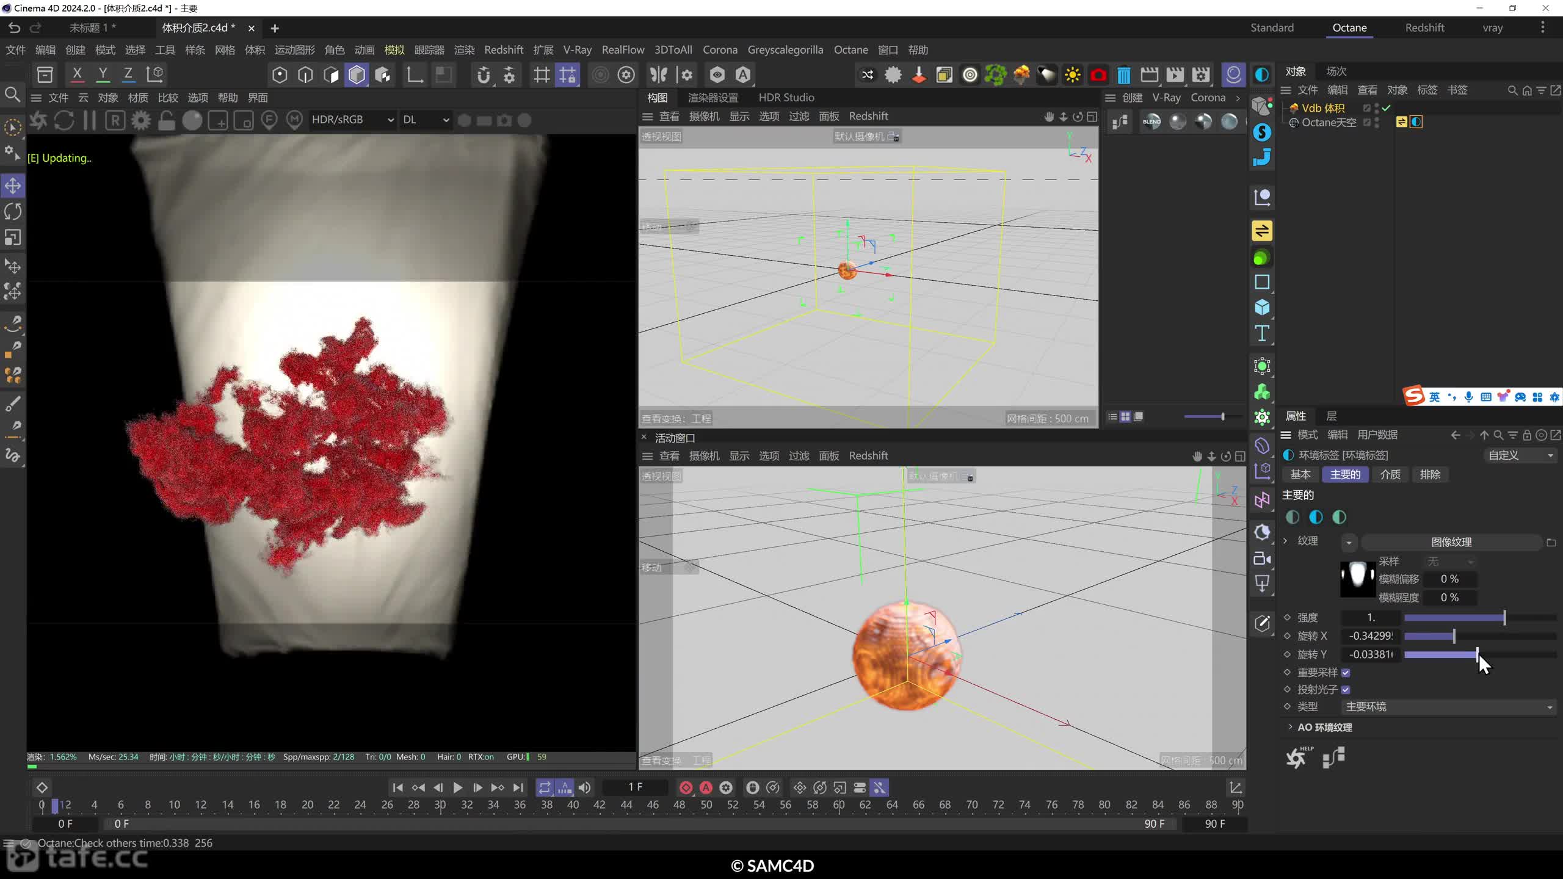
Task: Open the 类型 主要环境 dropdown
Action: pos(1449,707)
